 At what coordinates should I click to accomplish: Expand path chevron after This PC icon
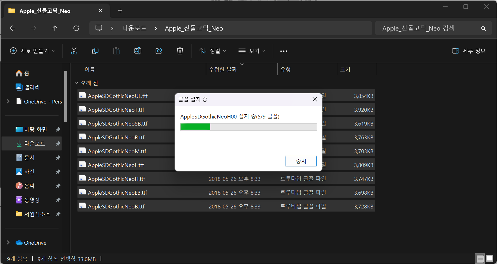[x=112, y=29]
